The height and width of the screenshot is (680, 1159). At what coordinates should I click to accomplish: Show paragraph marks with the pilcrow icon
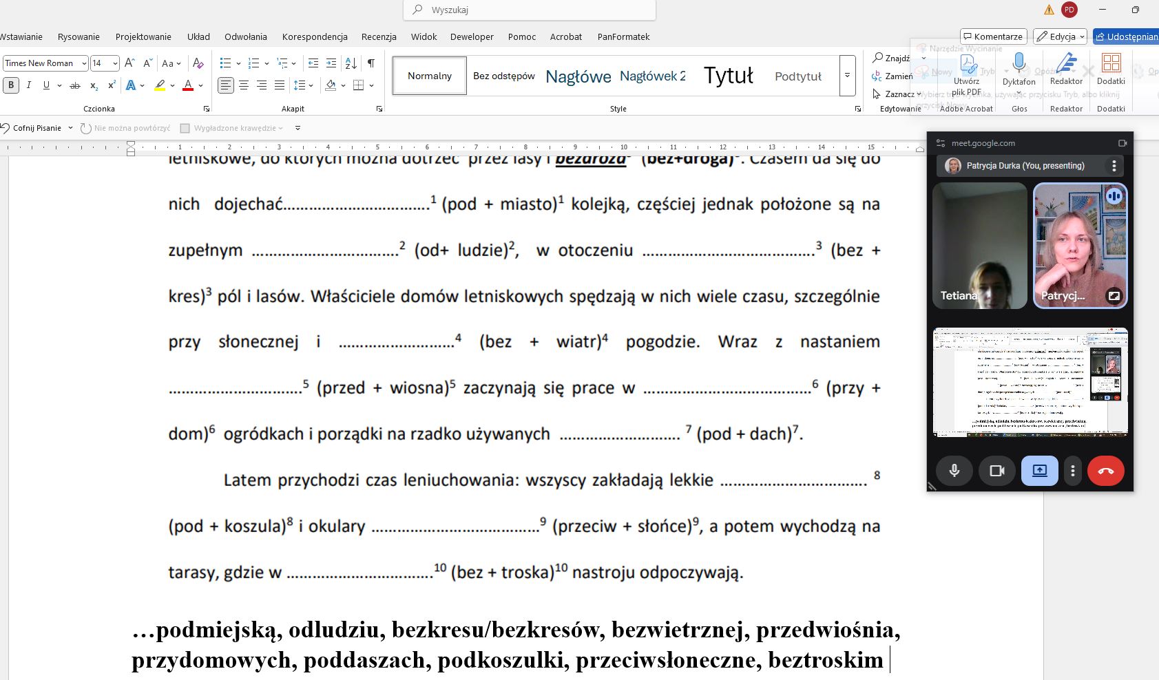[371, 63]
